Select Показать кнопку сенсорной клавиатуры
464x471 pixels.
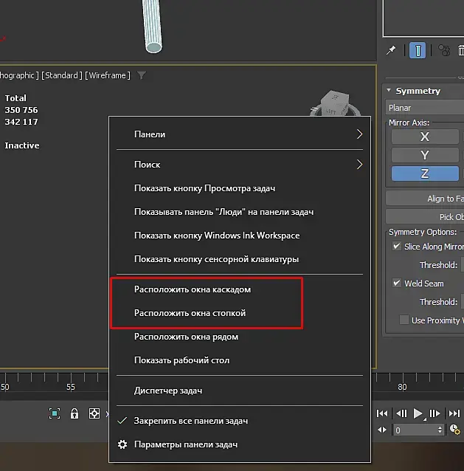coord(240,259)
